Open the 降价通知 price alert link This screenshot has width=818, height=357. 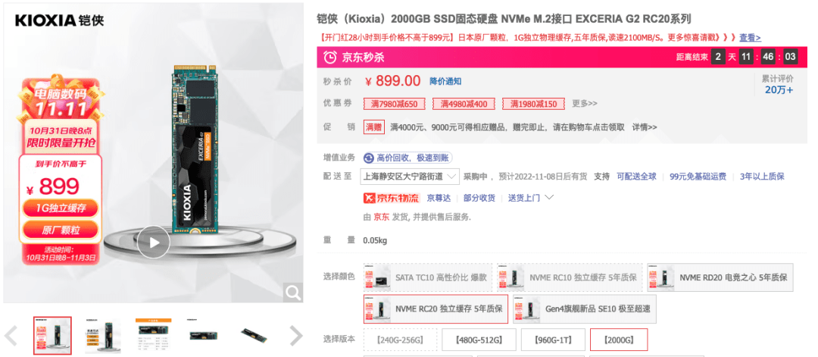click(445, 81)
